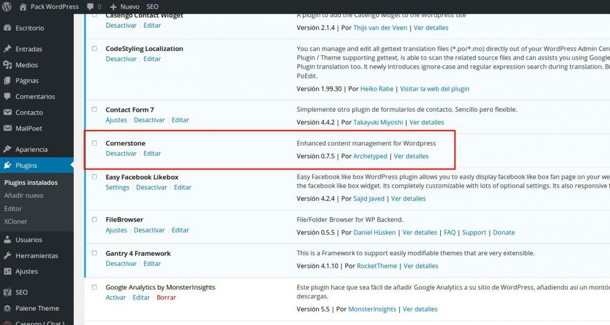Open the SEO admin bar menu
This screenshot has width=610, height=325.
click(152, 7)
